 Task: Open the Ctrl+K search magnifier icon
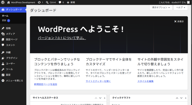[x=47, y=2]
